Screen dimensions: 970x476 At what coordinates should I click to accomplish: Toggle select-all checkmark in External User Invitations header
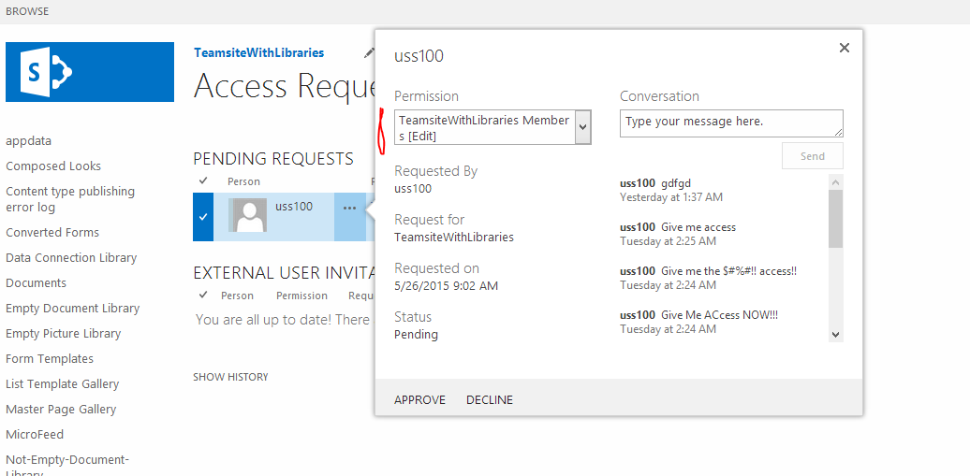[203, 295]
